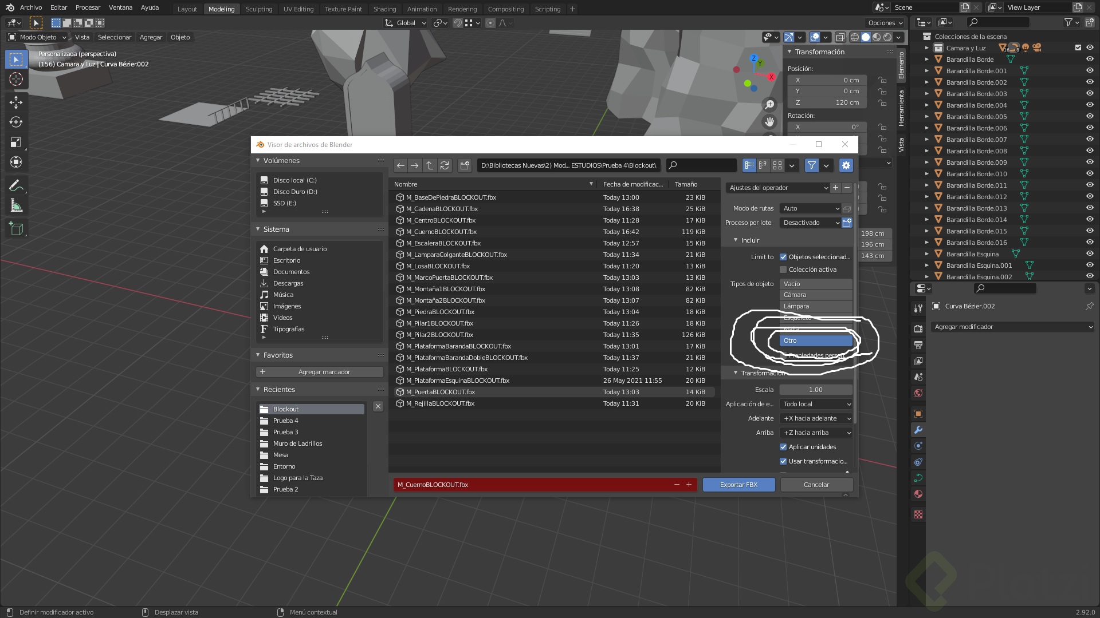Image resolution: width=1100 pixels, height=618 pixels.
Task: Refresh the file list in file browser
Action: [x=445, y=165]
